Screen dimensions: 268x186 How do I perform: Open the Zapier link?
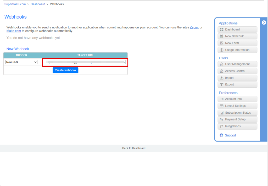click(x=194, y=27)
